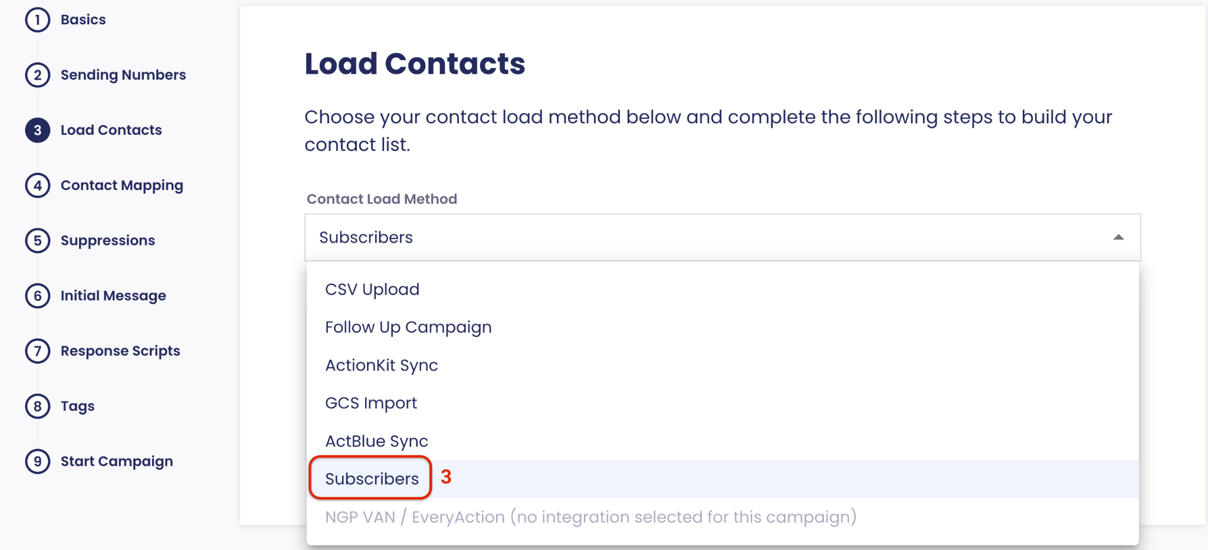Choose CSV Upload from the dropdown list
The height and width of the screenshot is (550, 1208).
point(372,289)
